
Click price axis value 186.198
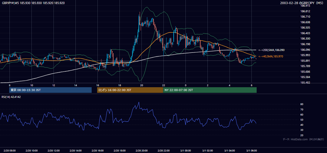[x=305, y=44]
